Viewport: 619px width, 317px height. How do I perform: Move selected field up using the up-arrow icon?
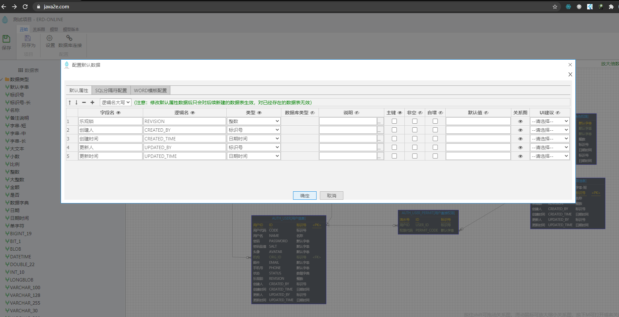pos(70,102)
